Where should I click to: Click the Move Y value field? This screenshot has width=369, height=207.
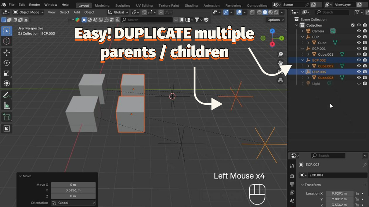point(73,191)
